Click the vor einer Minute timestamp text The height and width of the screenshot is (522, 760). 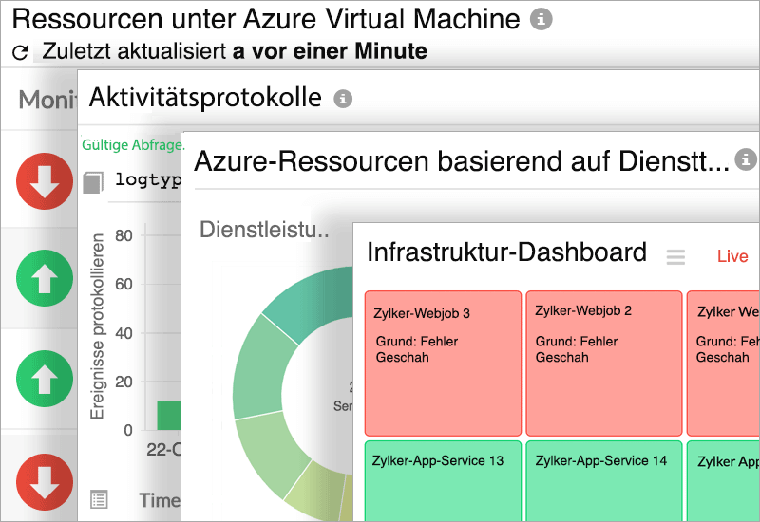339,51
